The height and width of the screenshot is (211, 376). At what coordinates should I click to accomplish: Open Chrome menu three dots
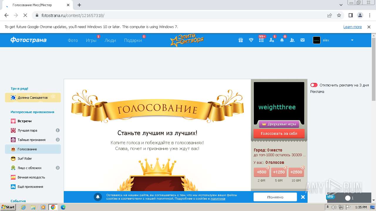tap(370, 15)
